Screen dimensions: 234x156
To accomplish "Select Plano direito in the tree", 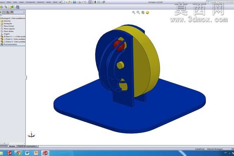I will [x=9, y=31].
